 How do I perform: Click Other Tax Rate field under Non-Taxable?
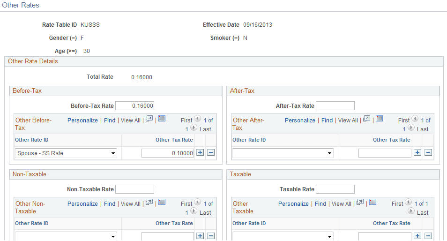(x=168, y=236)
